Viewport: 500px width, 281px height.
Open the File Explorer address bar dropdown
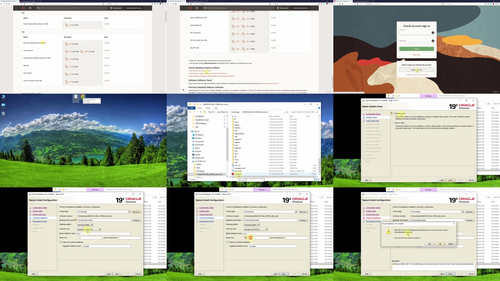click(285, 112)
